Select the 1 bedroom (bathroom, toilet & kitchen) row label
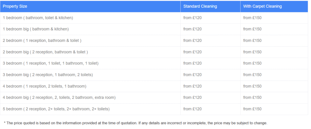 [38, 18]
